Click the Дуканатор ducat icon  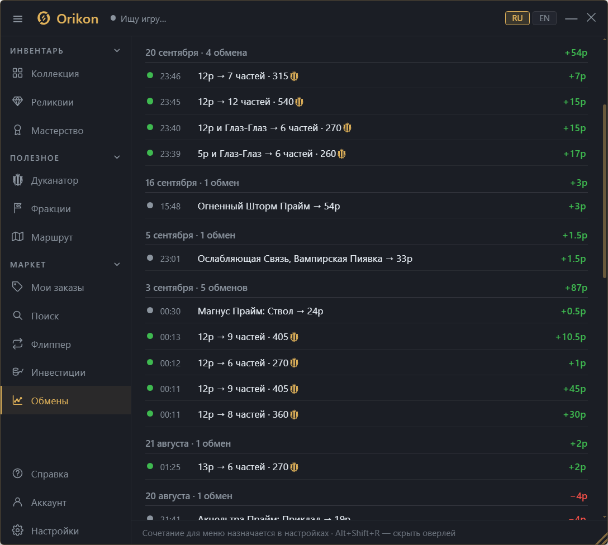coord(17,180)
